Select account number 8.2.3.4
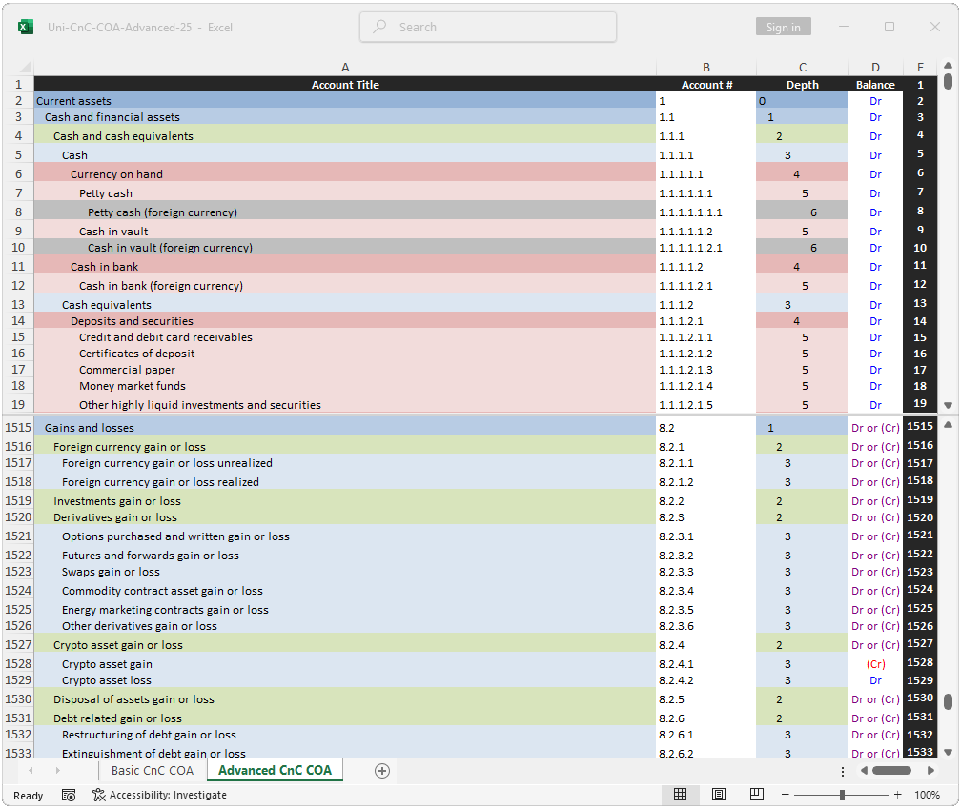 [x=706, y=591]
